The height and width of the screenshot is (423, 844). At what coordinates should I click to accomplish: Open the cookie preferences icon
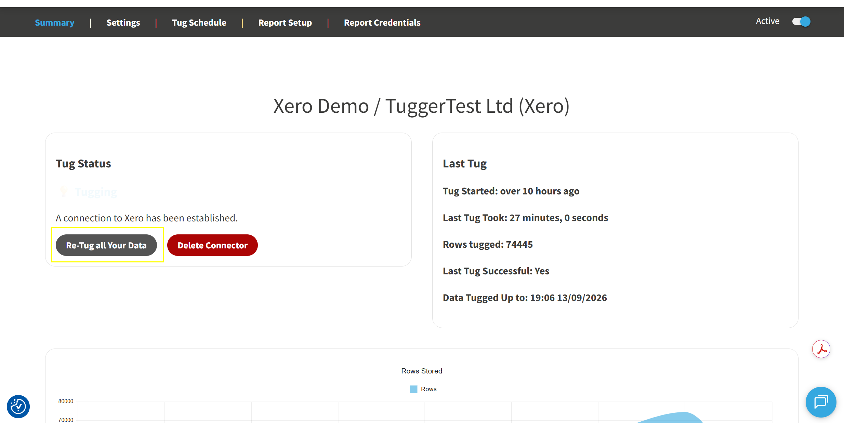click(x=18, y=407)
